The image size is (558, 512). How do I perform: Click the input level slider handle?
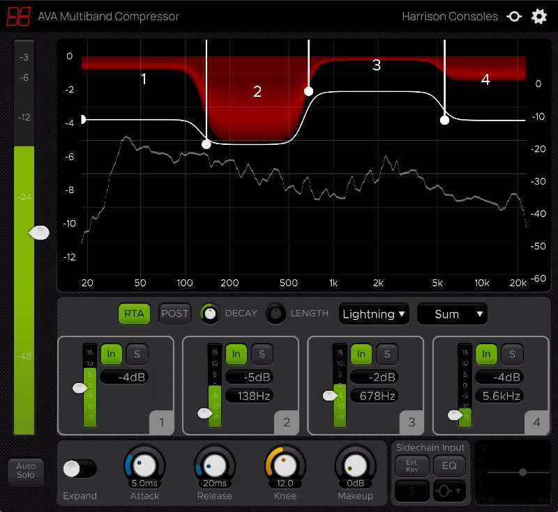[x=38, y=232]
